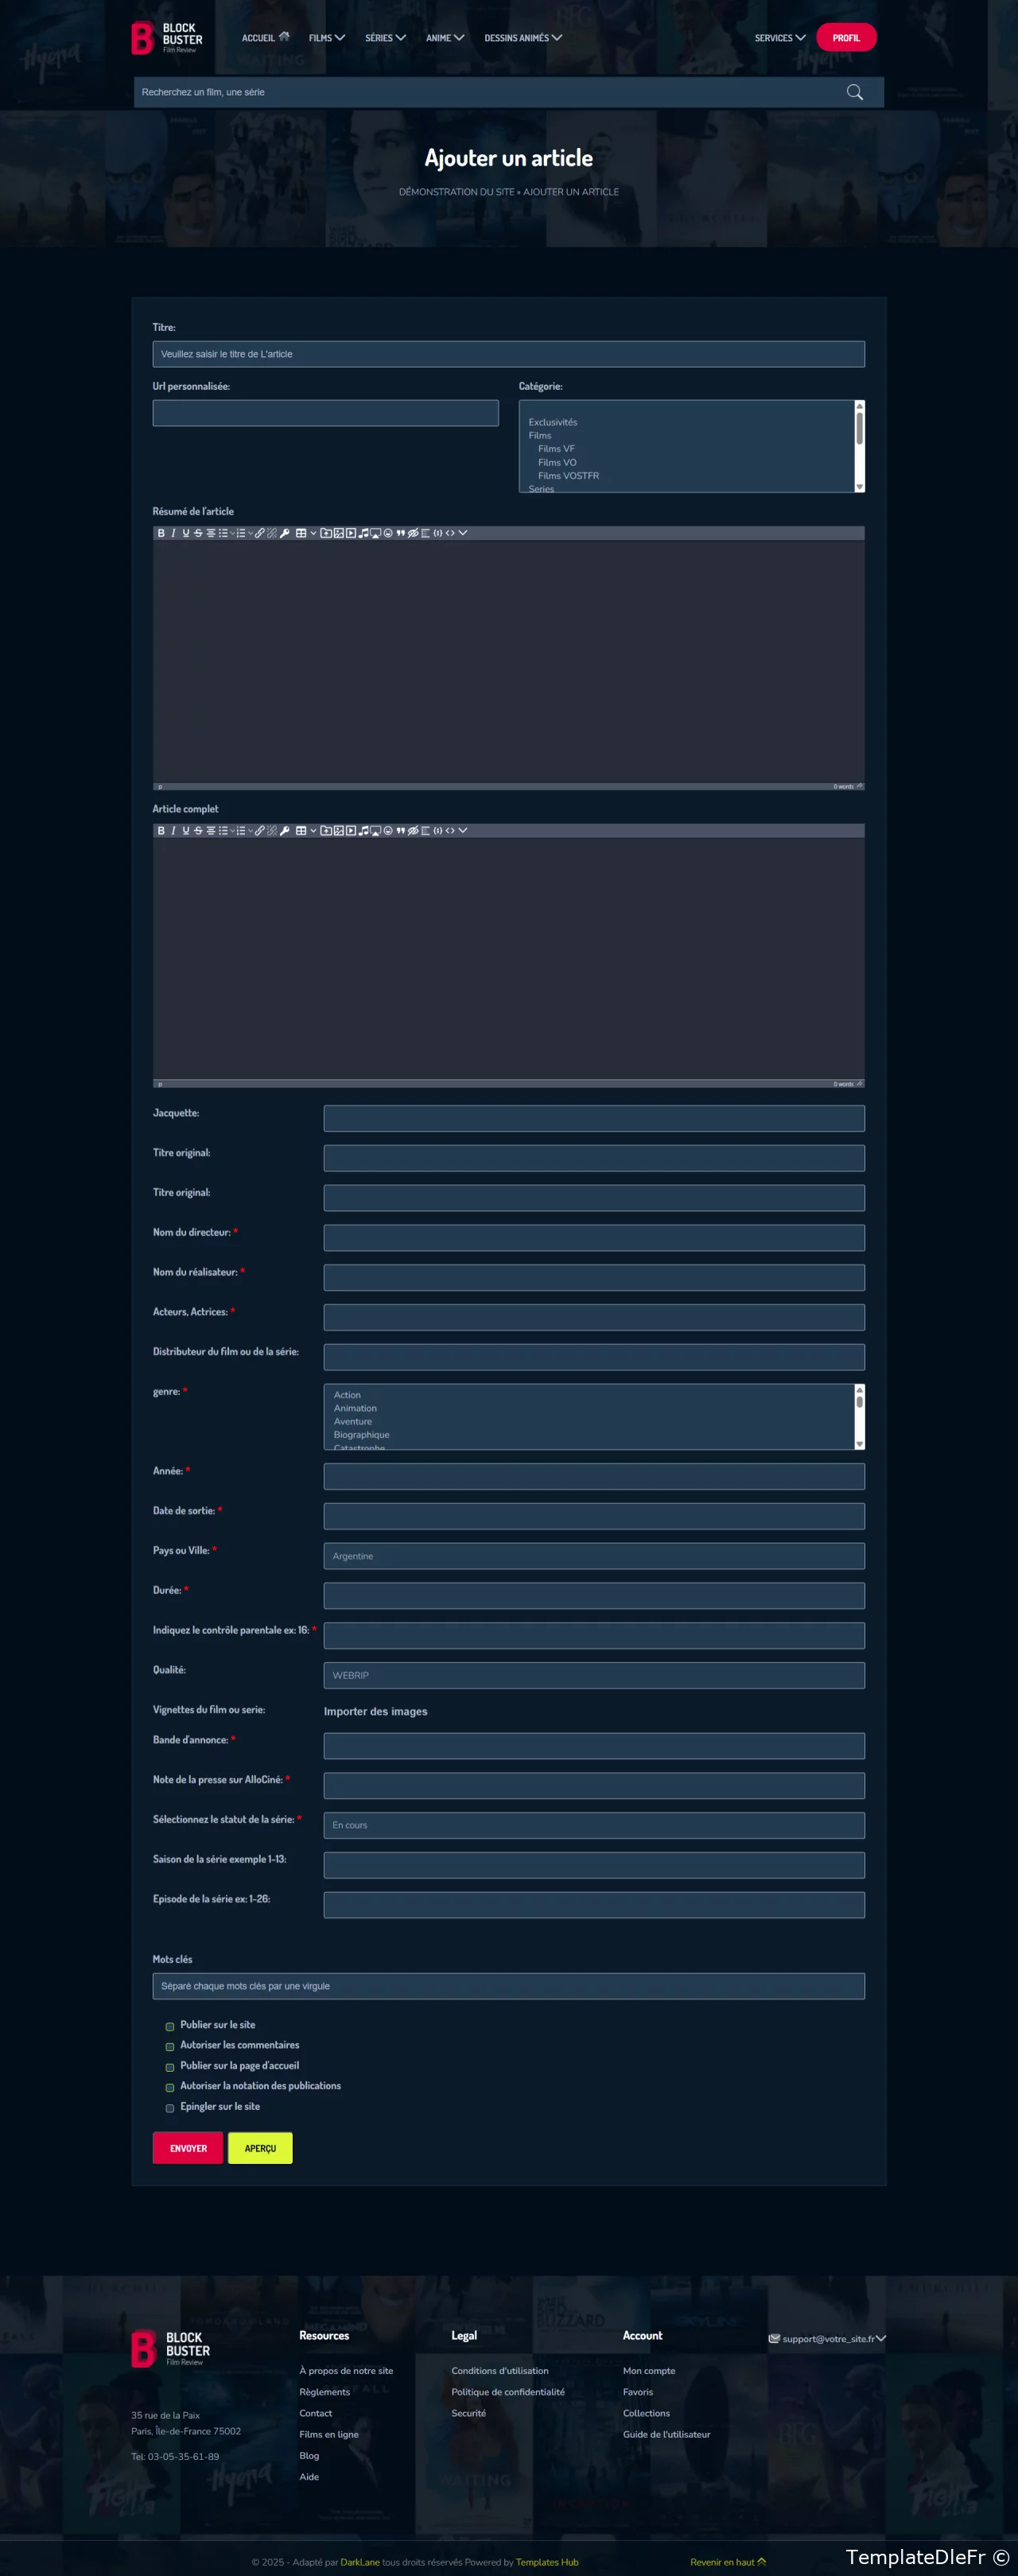The width and height of the screenshot is (1018, 2576).
Task: Expand the series status dropdown showing En cours
Action: [x=593, y=1825]
